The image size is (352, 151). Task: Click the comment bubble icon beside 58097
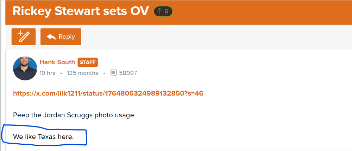(113, 73)
